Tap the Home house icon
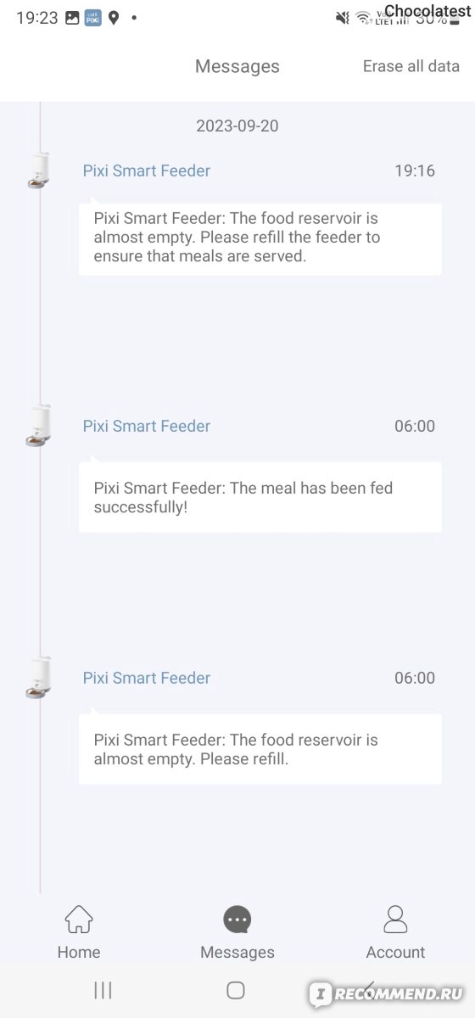Screen dimensions: 475x1018 click(79, 919)
